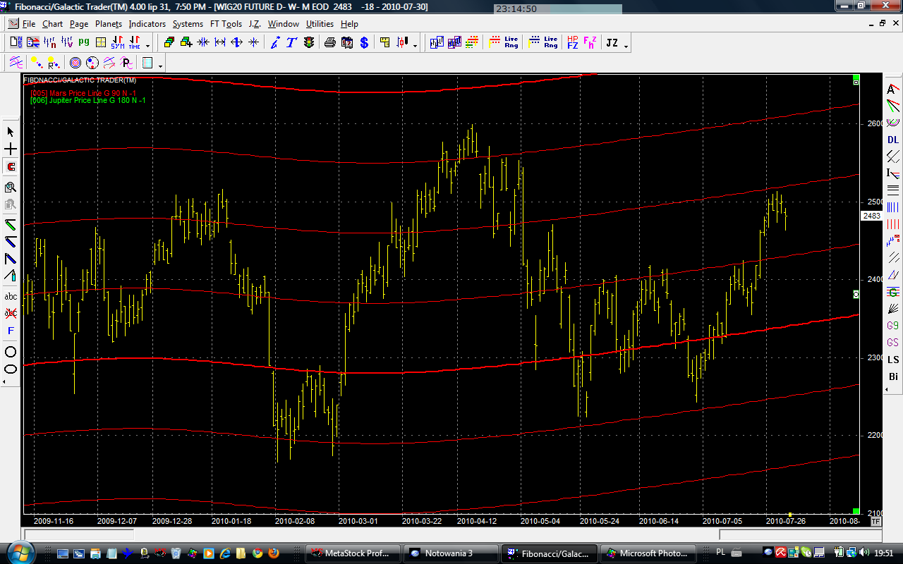
Task: Select the DL tool in right toolbar
Action: click(x=893, y=140)
